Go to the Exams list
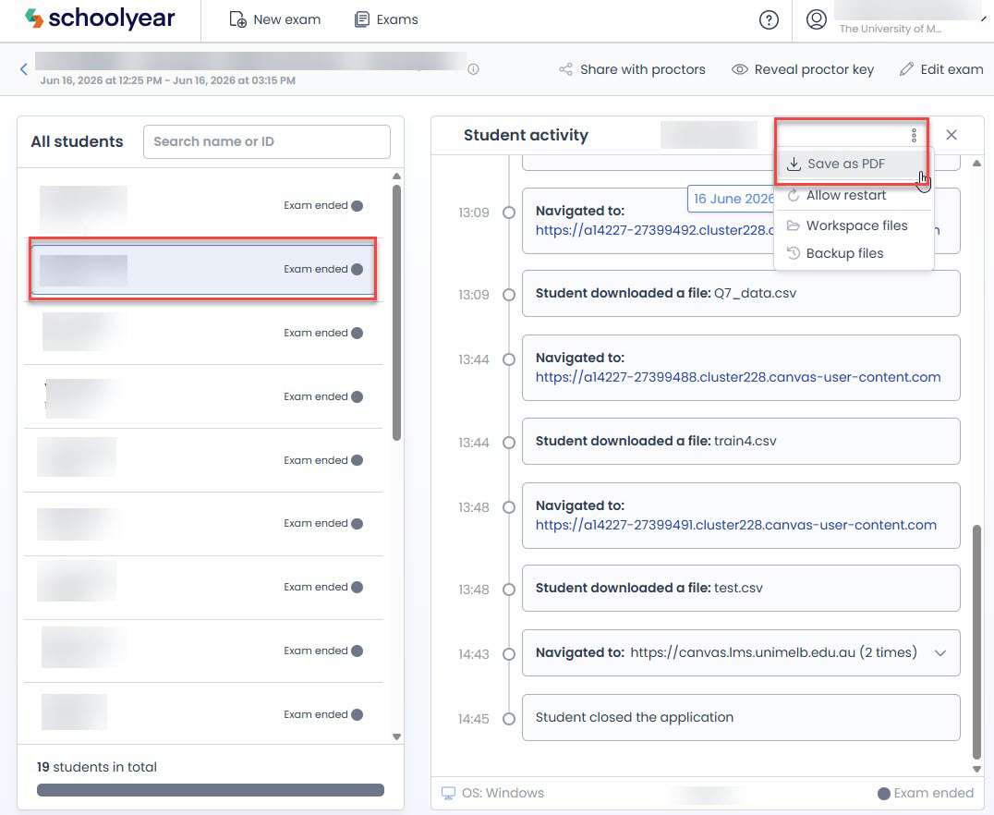Image resolution: width=994 pixels, height=815 pixels. 386,19
